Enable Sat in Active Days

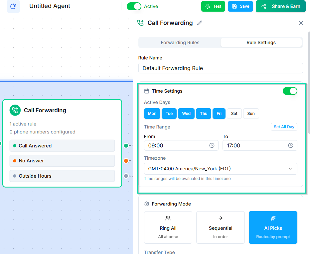coord(234,114)
